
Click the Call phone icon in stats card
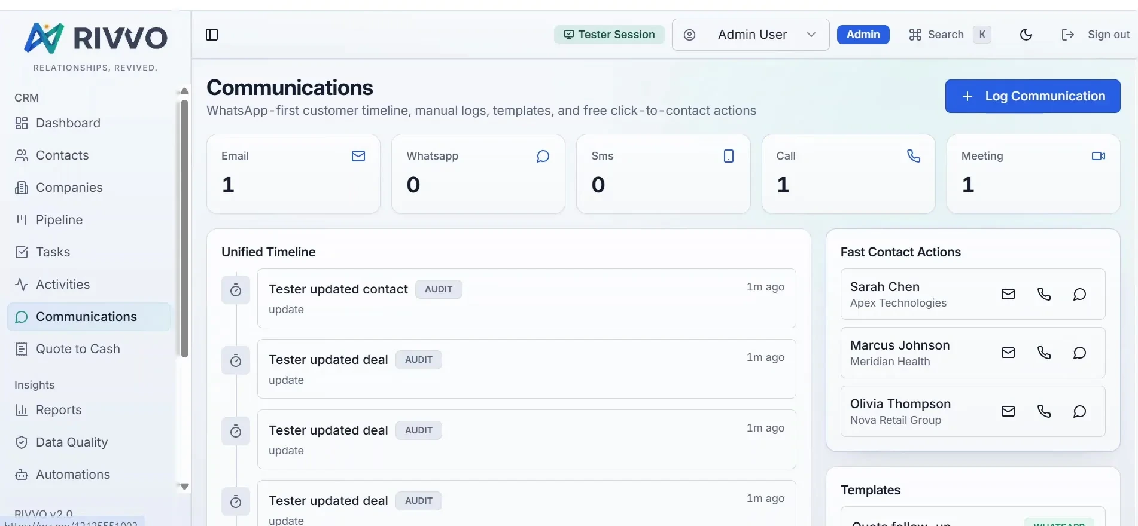click(914, 156)
